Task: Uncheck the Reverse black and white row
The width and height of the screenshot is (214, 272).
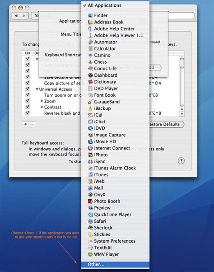Action: click(x=28, y=113)
